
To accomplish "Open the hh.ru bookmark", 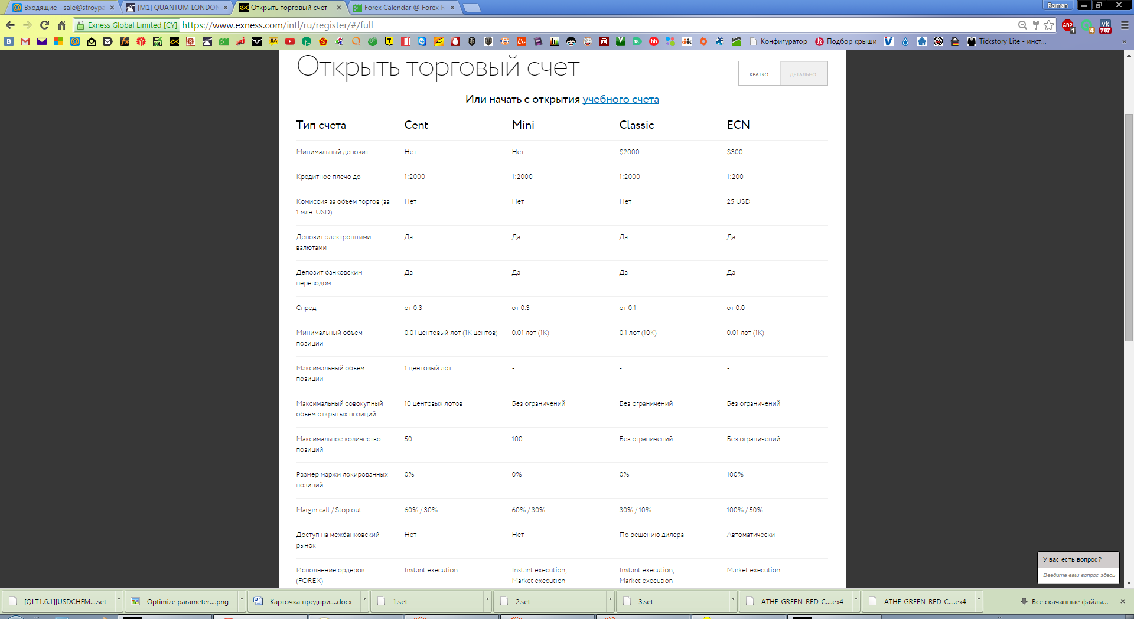I will (654, 41).
